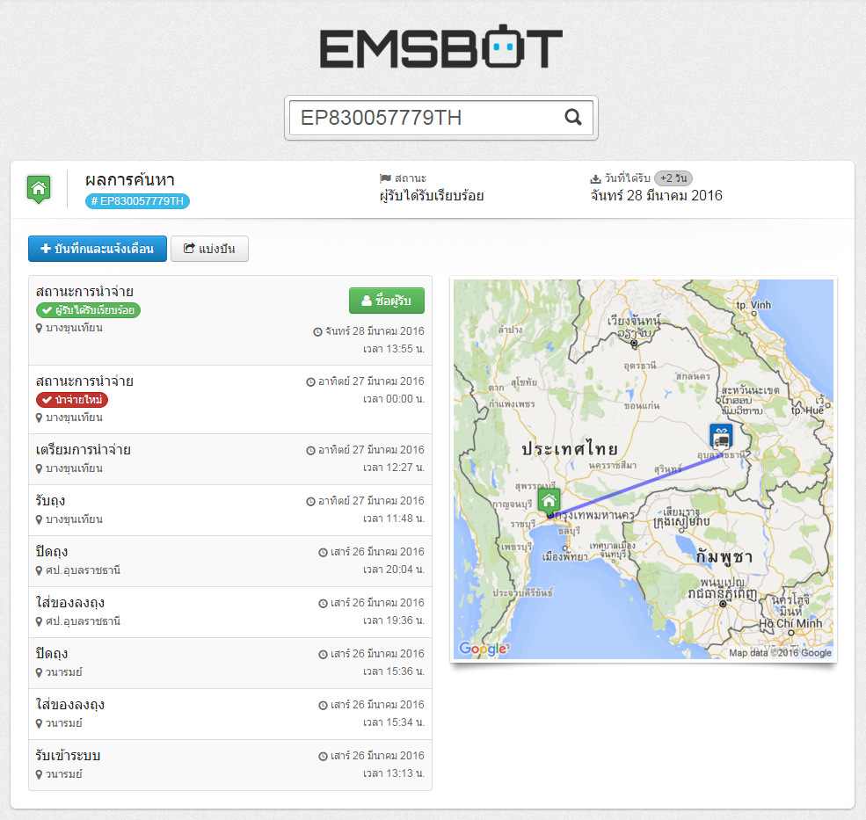This screenshot has width=866, height=820.
Task: Click the ประเทศไทย label on the map
Action: coord(570,448)
